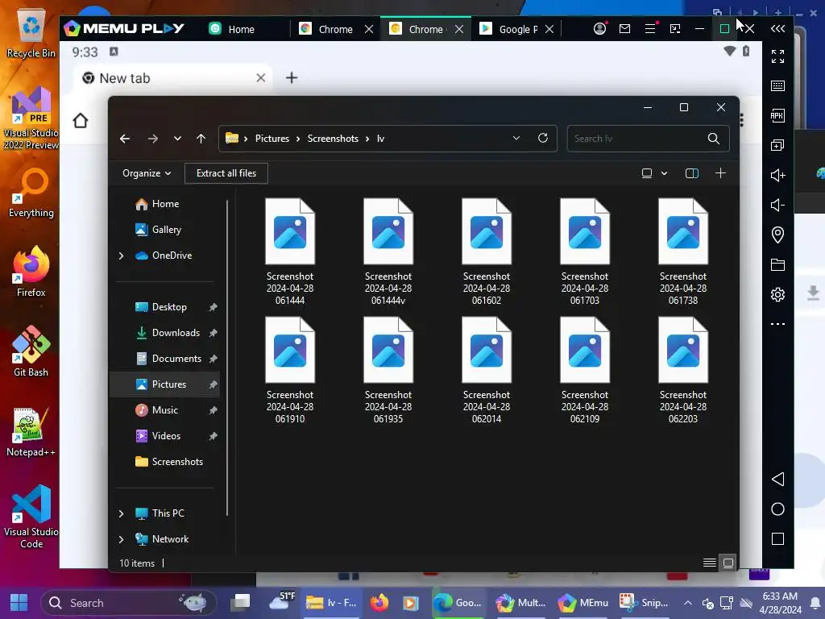Image resolution: width=825 pixels, height=619 pixels.
Task: Open MEmu hamburger menu icon
Action: 650,28
